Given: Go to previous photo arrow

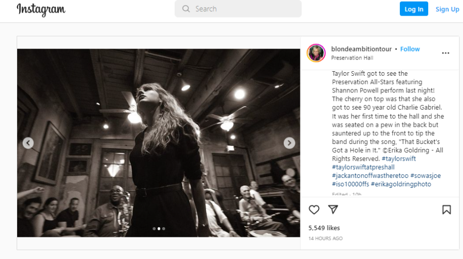Looking at the screenshot, I should pos(28,143).
